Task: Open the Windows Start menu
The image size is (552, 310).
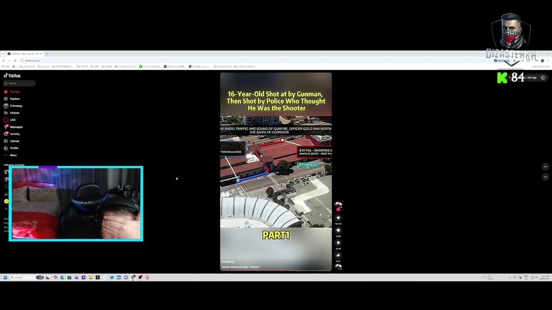Action: point(5,277)
